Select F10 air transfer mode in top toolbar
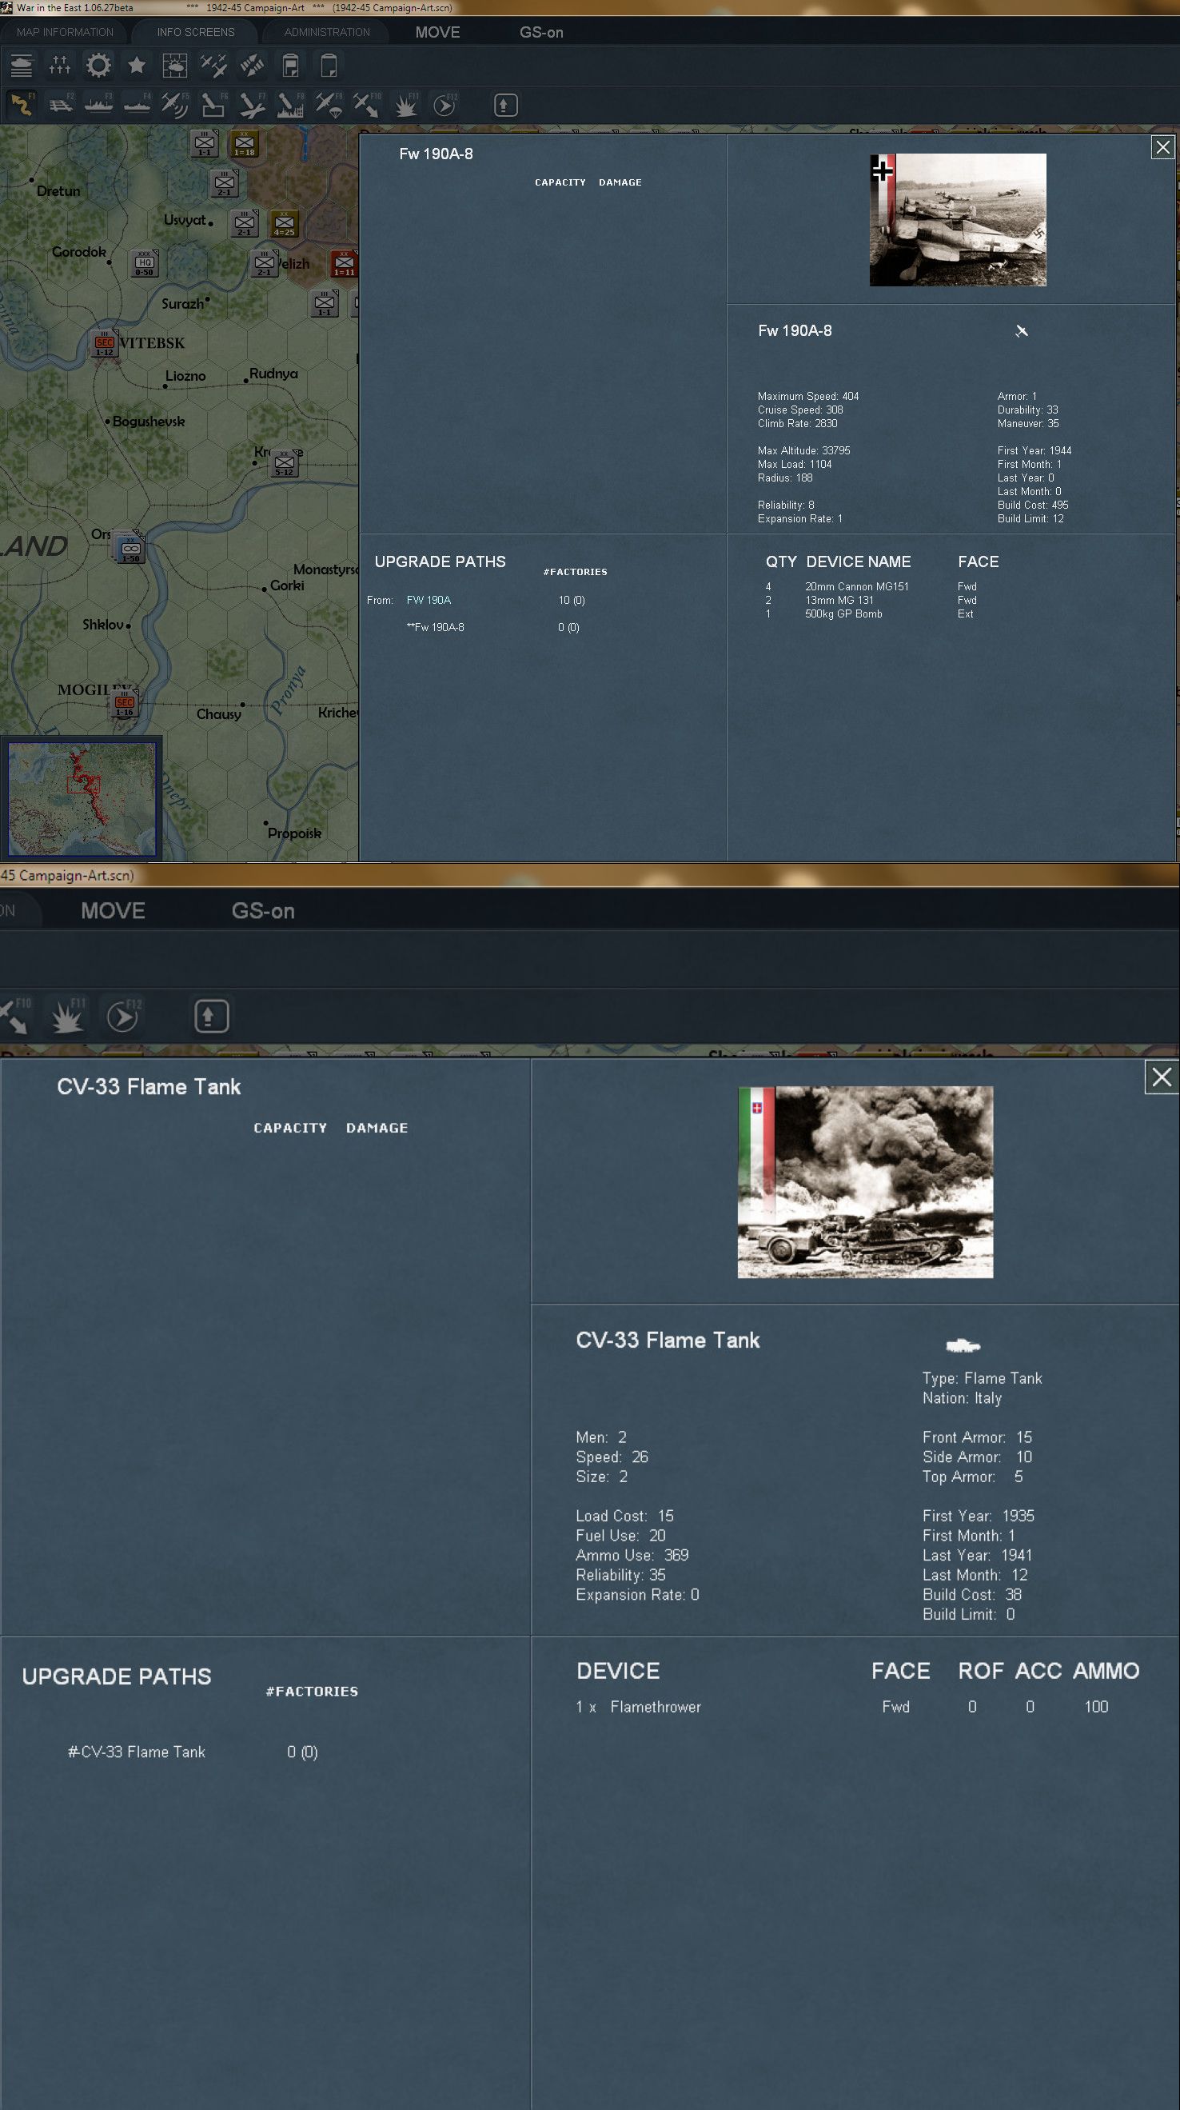1180x2110 pixels. click(x=368, y=105)
